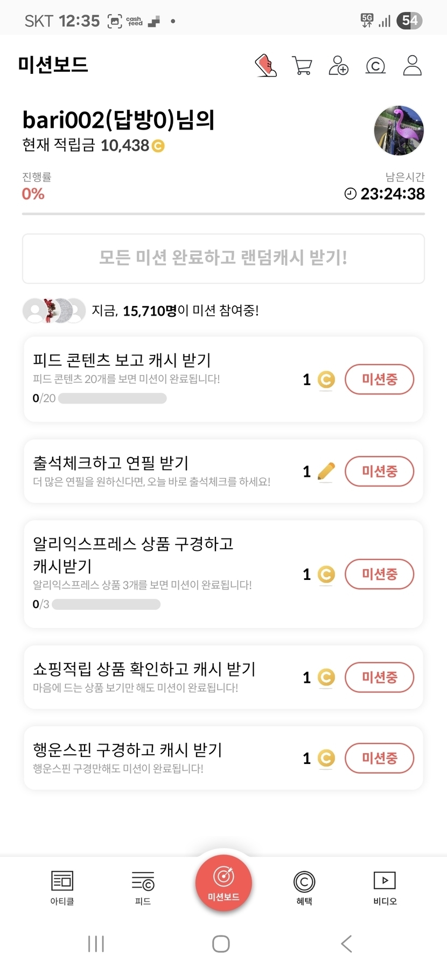Switch to the 피드 tab

click(x=143, y=887)
